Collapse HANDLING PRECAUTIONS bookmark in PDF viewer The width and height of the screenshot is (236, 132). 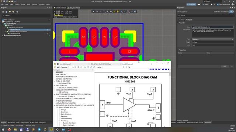coord(57,107)
